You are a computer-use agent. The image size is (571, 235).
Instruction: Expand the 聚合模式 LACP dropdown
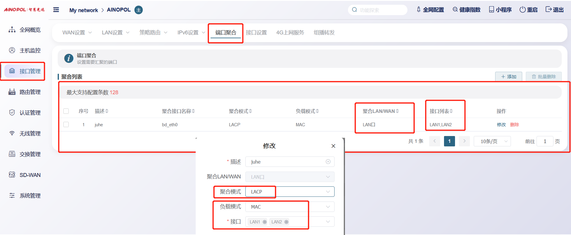click(x=328, y=192)
